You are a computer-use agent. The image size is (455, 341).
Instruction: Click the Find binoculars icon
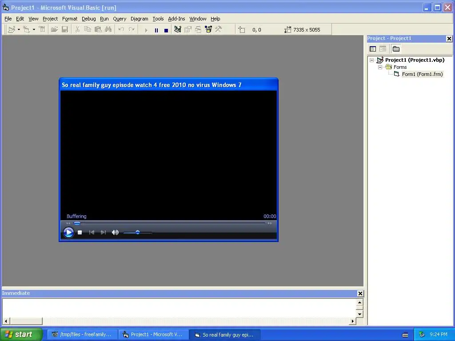tap(108, 29)
